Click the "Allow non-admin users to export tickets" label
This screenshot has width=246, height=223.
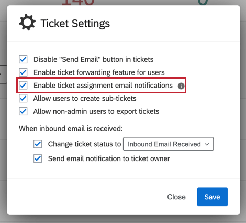96,111
